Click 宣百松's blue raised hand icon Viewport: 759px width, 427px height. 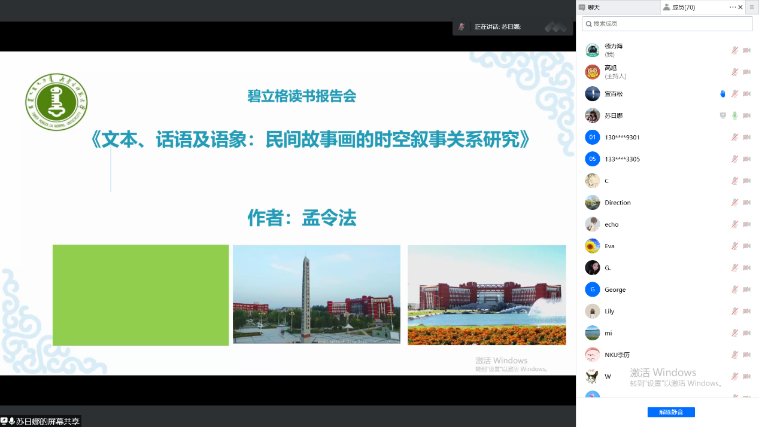[722, 94]
